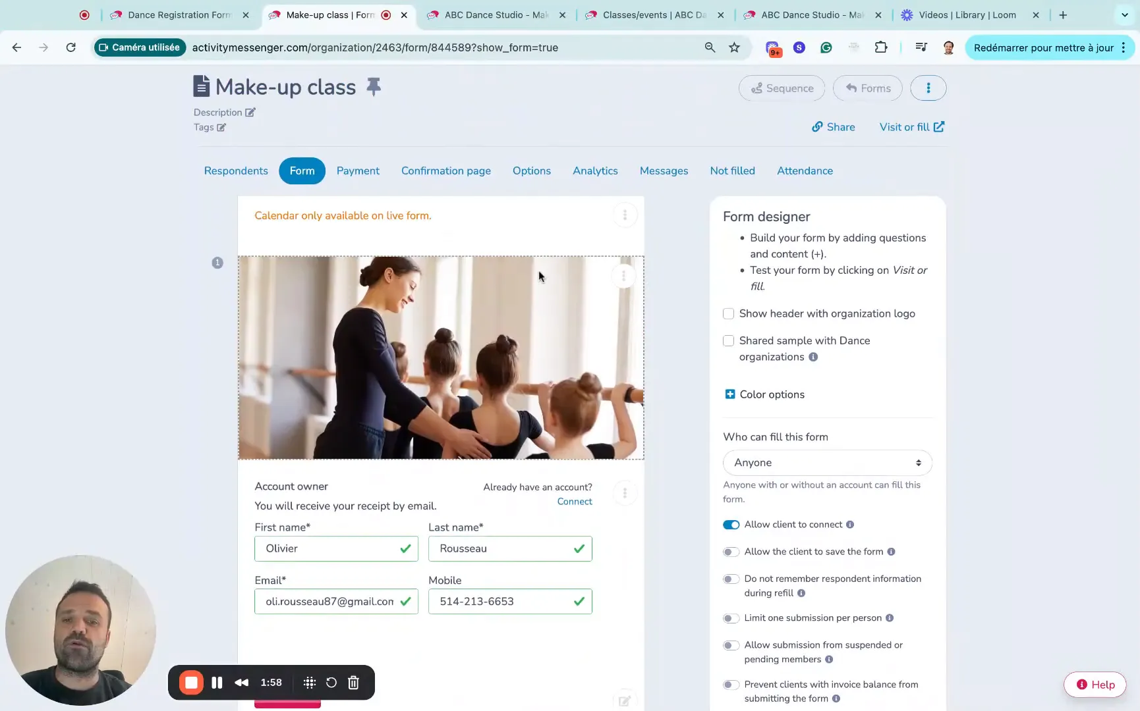Open the Share options
The height and width of the screenshot is (711, 1140).
(833, 126)
